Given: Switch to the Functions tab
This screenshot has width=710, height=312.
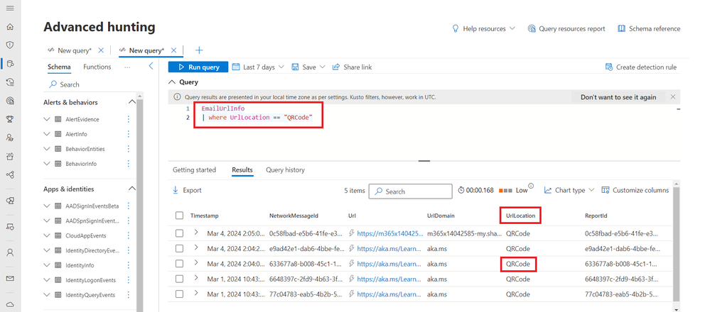Looking at the screenshot, I should [97, 67].
